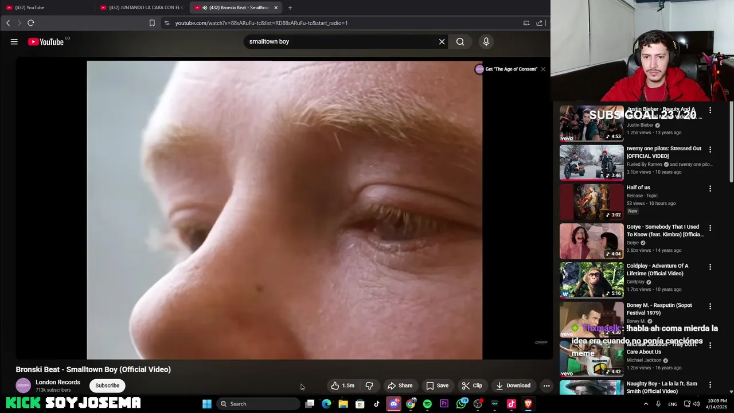
Task: Go to YouTube home via logo
Action: [x=46, y=41]
